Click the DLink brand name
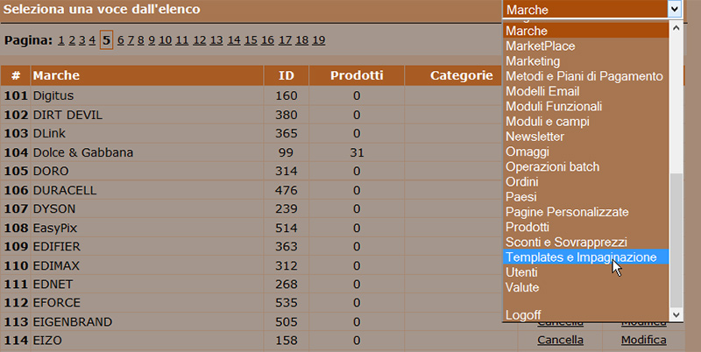Viewport: 701px width, 352px height. [x=49, y=134]
